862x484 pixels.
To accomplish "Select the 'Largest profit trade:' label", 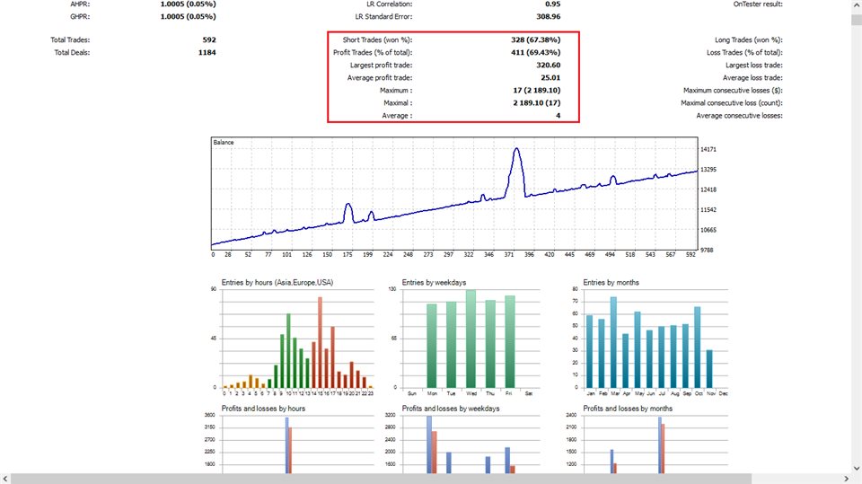I will pyautogui.click(x=381, y=65).
